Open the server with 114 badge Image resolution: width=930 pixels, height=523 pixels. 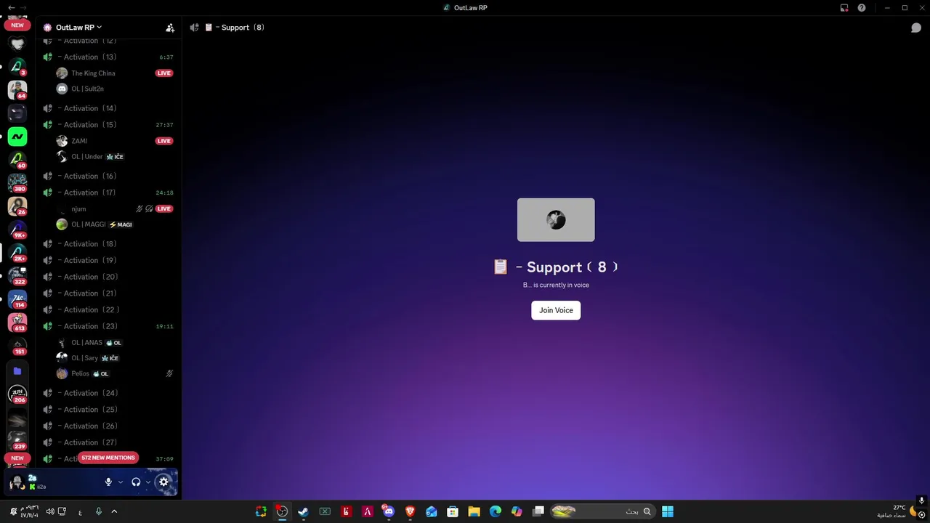click(17, 299)
